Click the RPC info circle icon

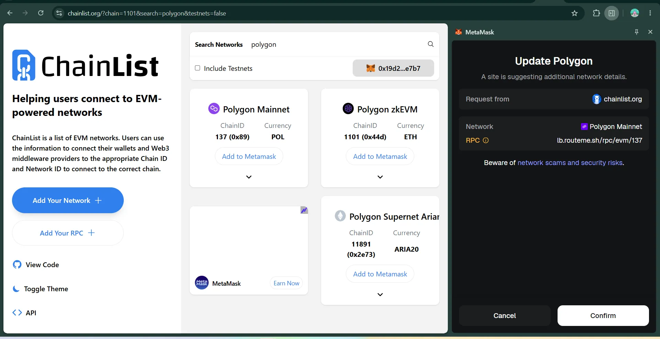point(486,140)
